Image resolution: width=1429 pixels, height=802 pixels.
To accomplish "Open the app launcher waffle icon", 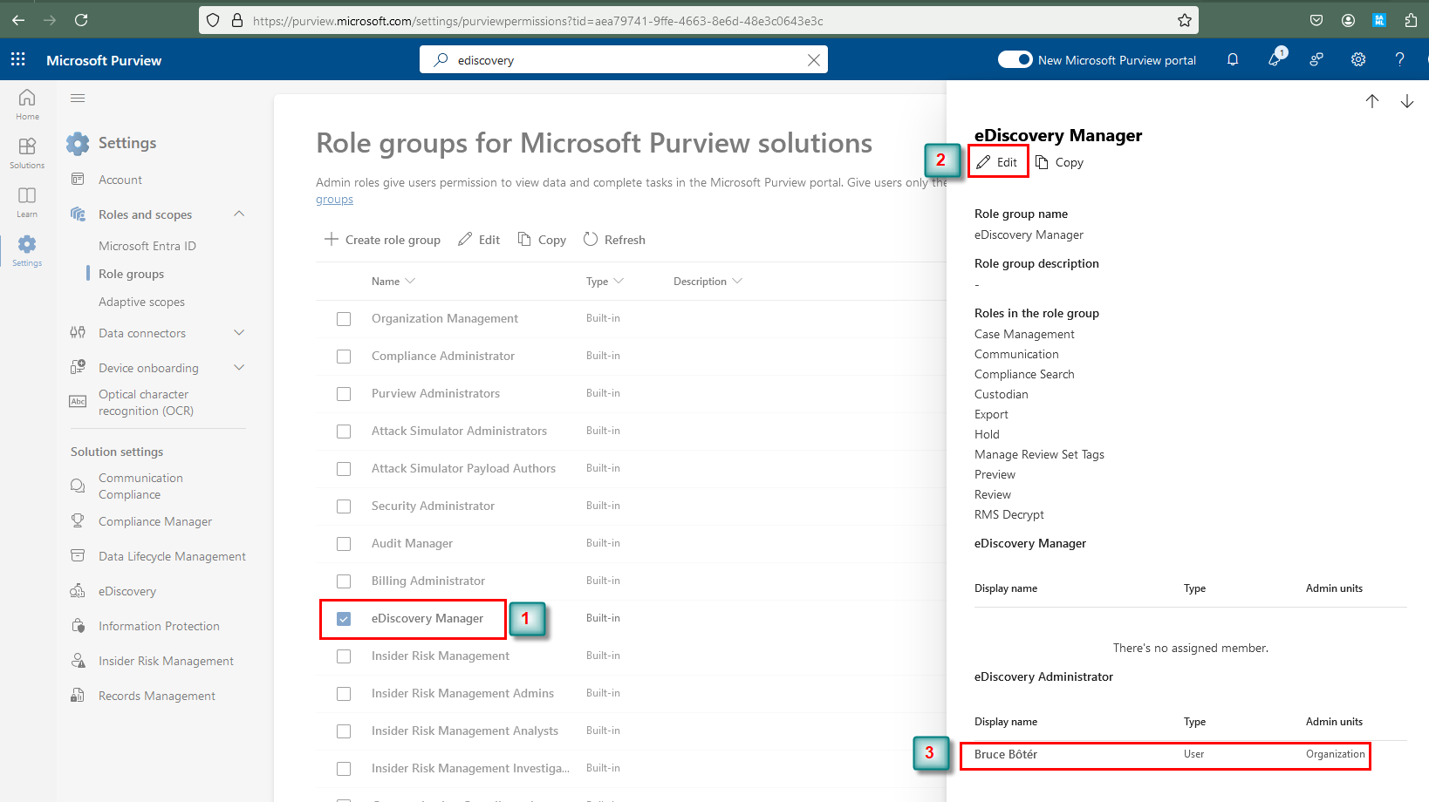I will [17, 59].
